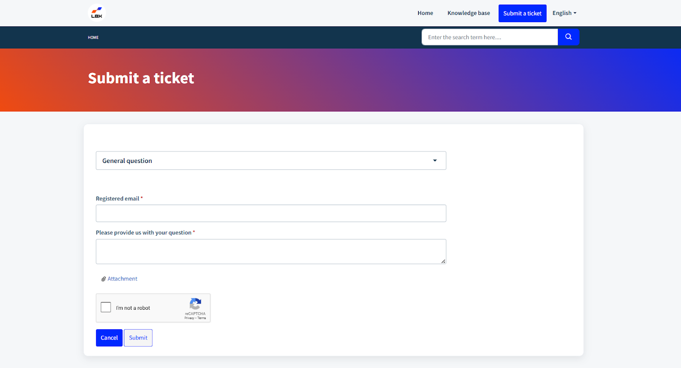Click the magnifying glass search icon
681x368 pixels.
[568, 37]
